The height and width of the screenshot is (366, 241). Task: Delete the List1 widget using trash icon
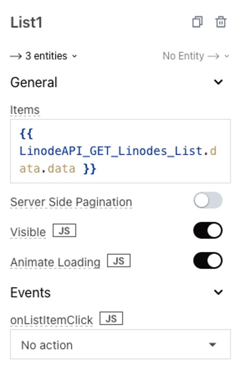pos(222,22)
